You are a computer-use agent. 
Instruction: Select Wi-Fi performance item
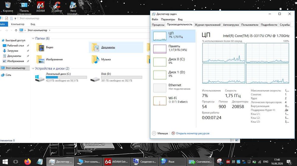(173, 101)
